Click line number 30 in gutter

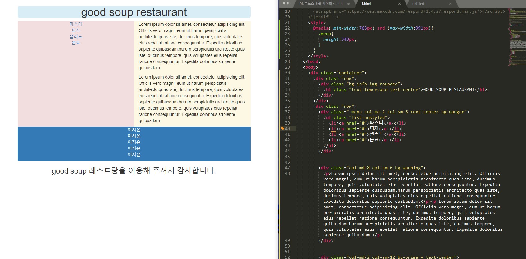tap(287, 73)
